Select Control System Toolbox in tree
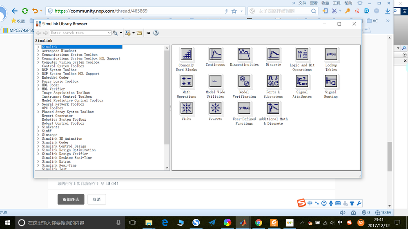Image resolution: width=408 pixels, height=229 pixels. pyautogui.click(x=63, y=66)
